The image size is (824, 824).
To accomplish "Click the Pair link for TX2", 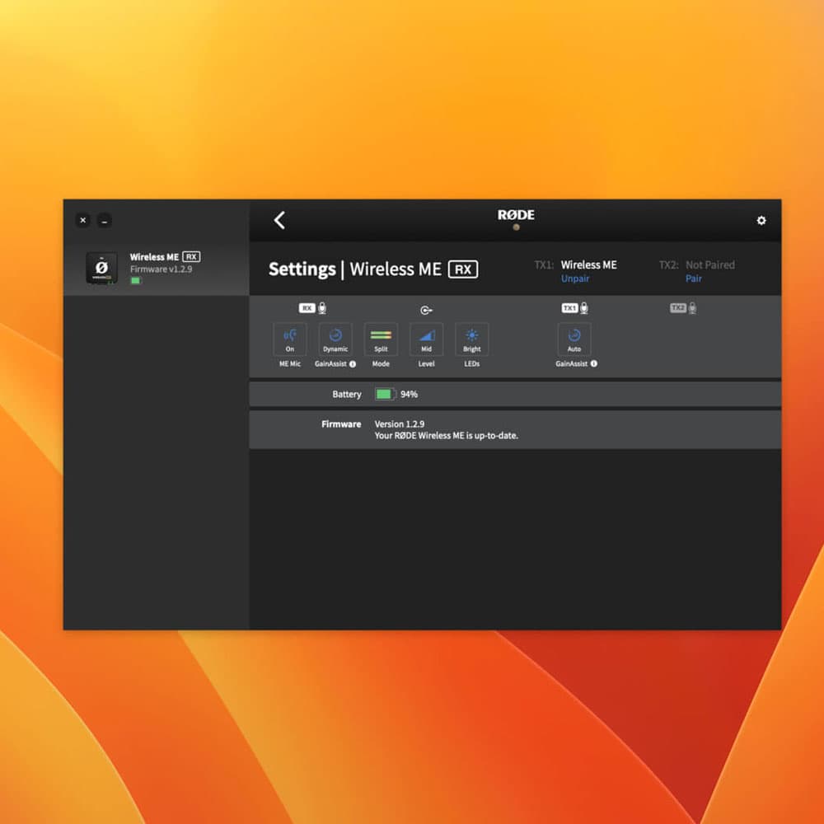I will pos(694,279).
